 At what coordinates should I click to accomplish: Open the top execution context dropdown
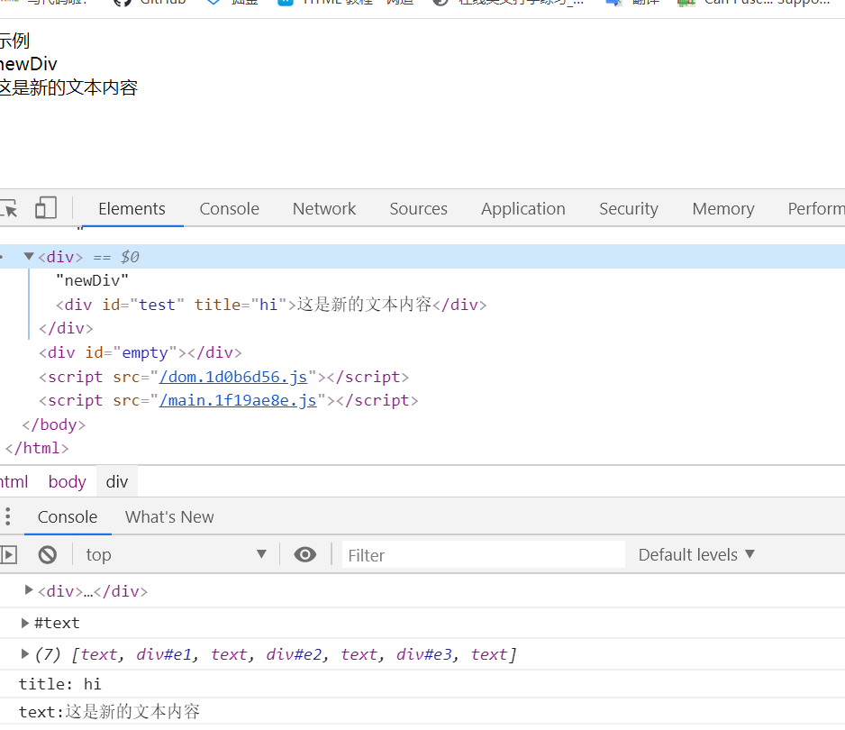click(x=177, y=555)
